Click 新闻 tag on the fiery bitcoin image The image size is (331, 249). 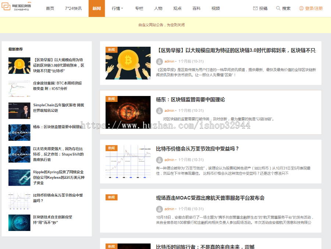111,99
